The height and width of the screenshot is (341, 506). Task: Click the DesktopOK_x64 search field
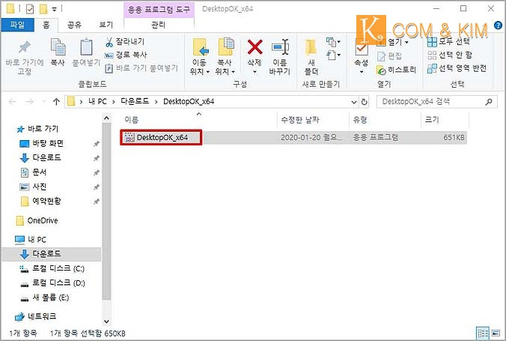[x=437, y=102]
